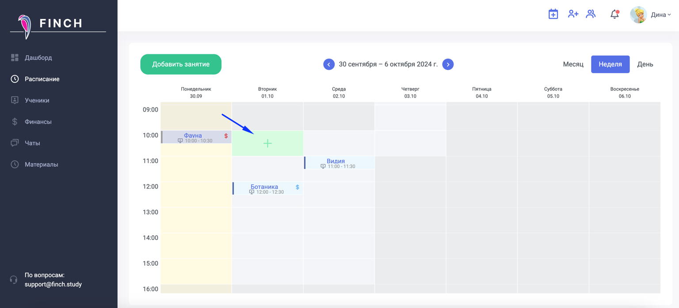Click the blue dollar icon on Ботаника lesson
This screenshot has width=679, height=308.
pyautogui.click(x=298, y=187)
